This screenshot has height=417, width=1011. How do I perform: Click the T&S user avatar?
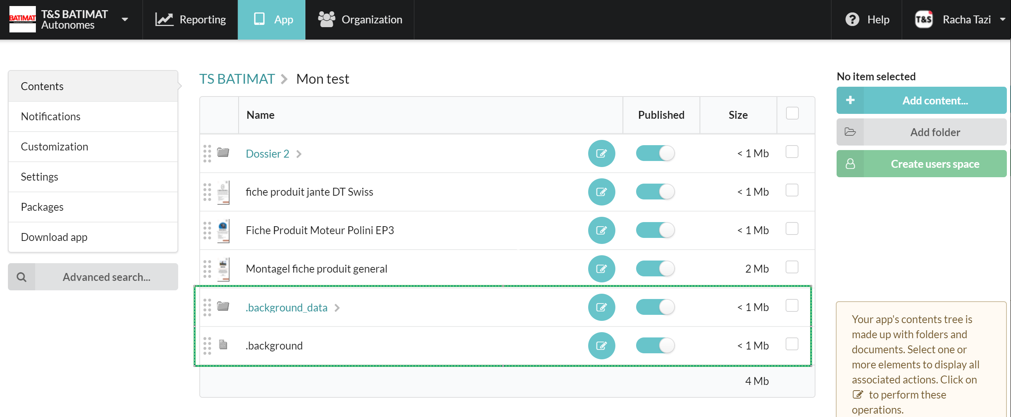coord(923,19)
